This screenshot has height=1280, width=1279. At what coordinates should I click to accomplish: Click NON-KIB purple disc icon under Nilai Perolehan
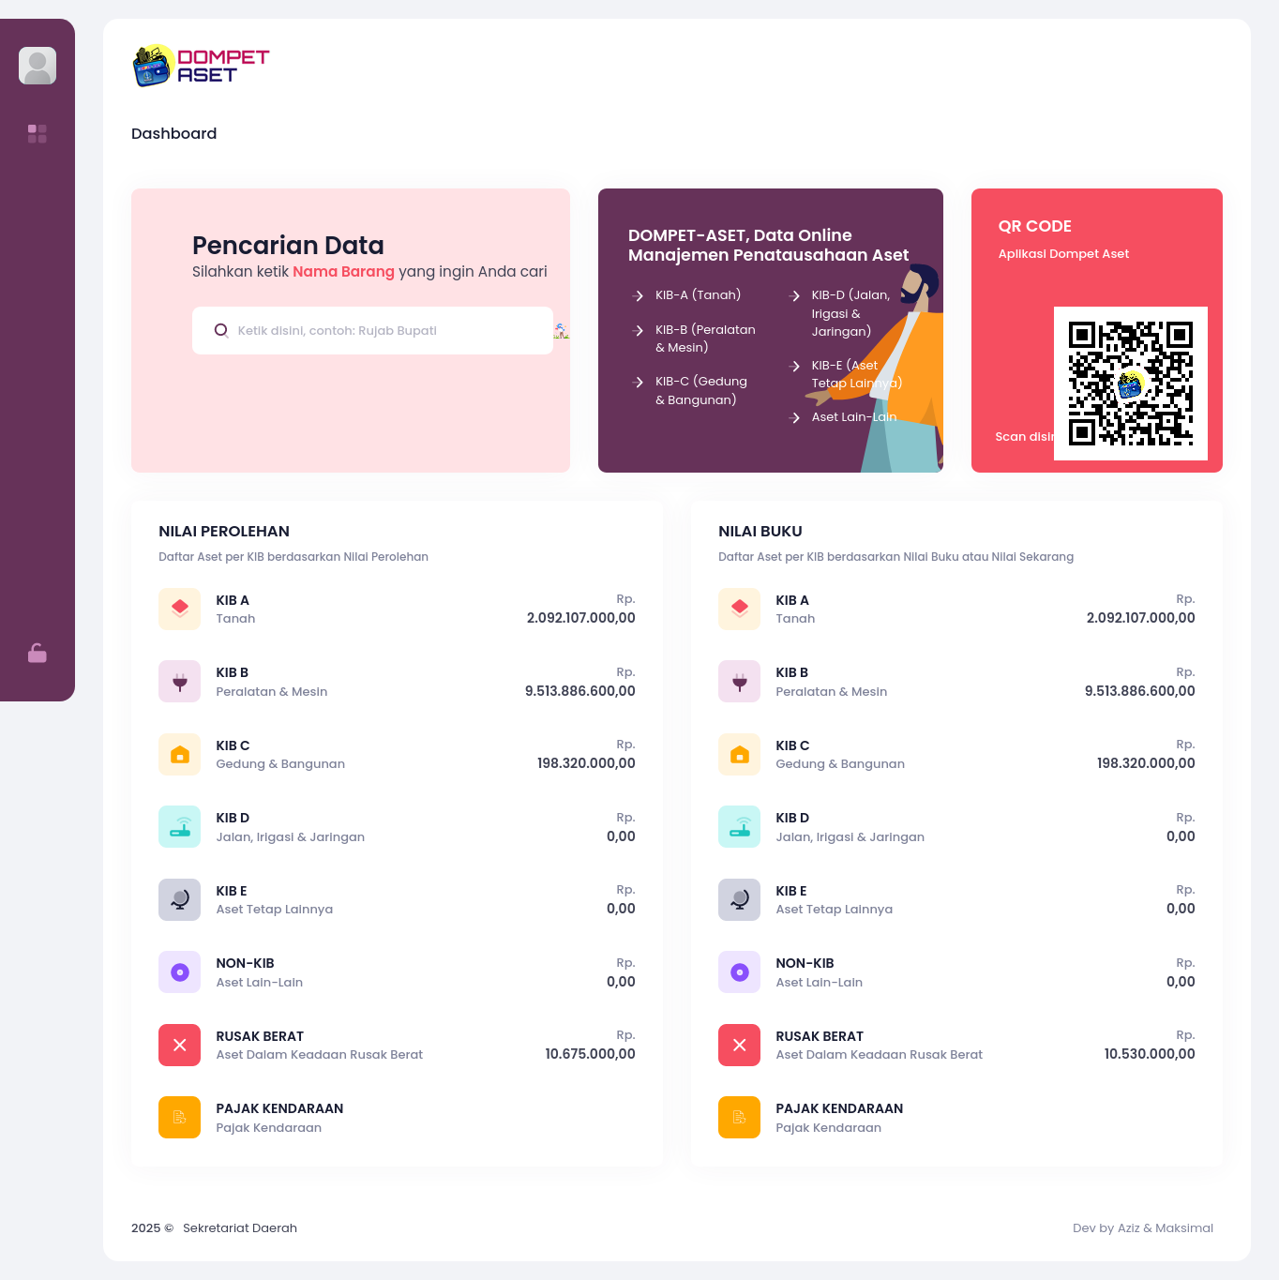point(180,972)
